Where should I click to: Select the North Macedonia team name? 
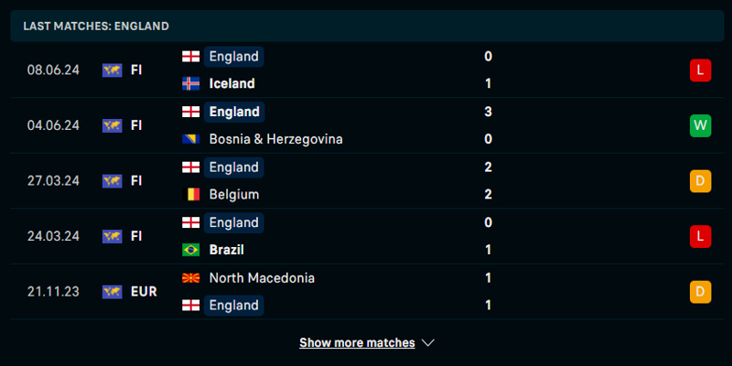(262, 277)
